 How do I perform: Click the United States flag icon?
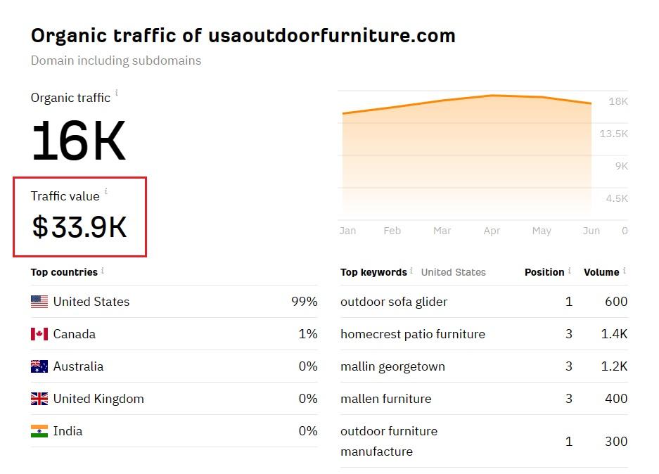[x=39, y=302]
